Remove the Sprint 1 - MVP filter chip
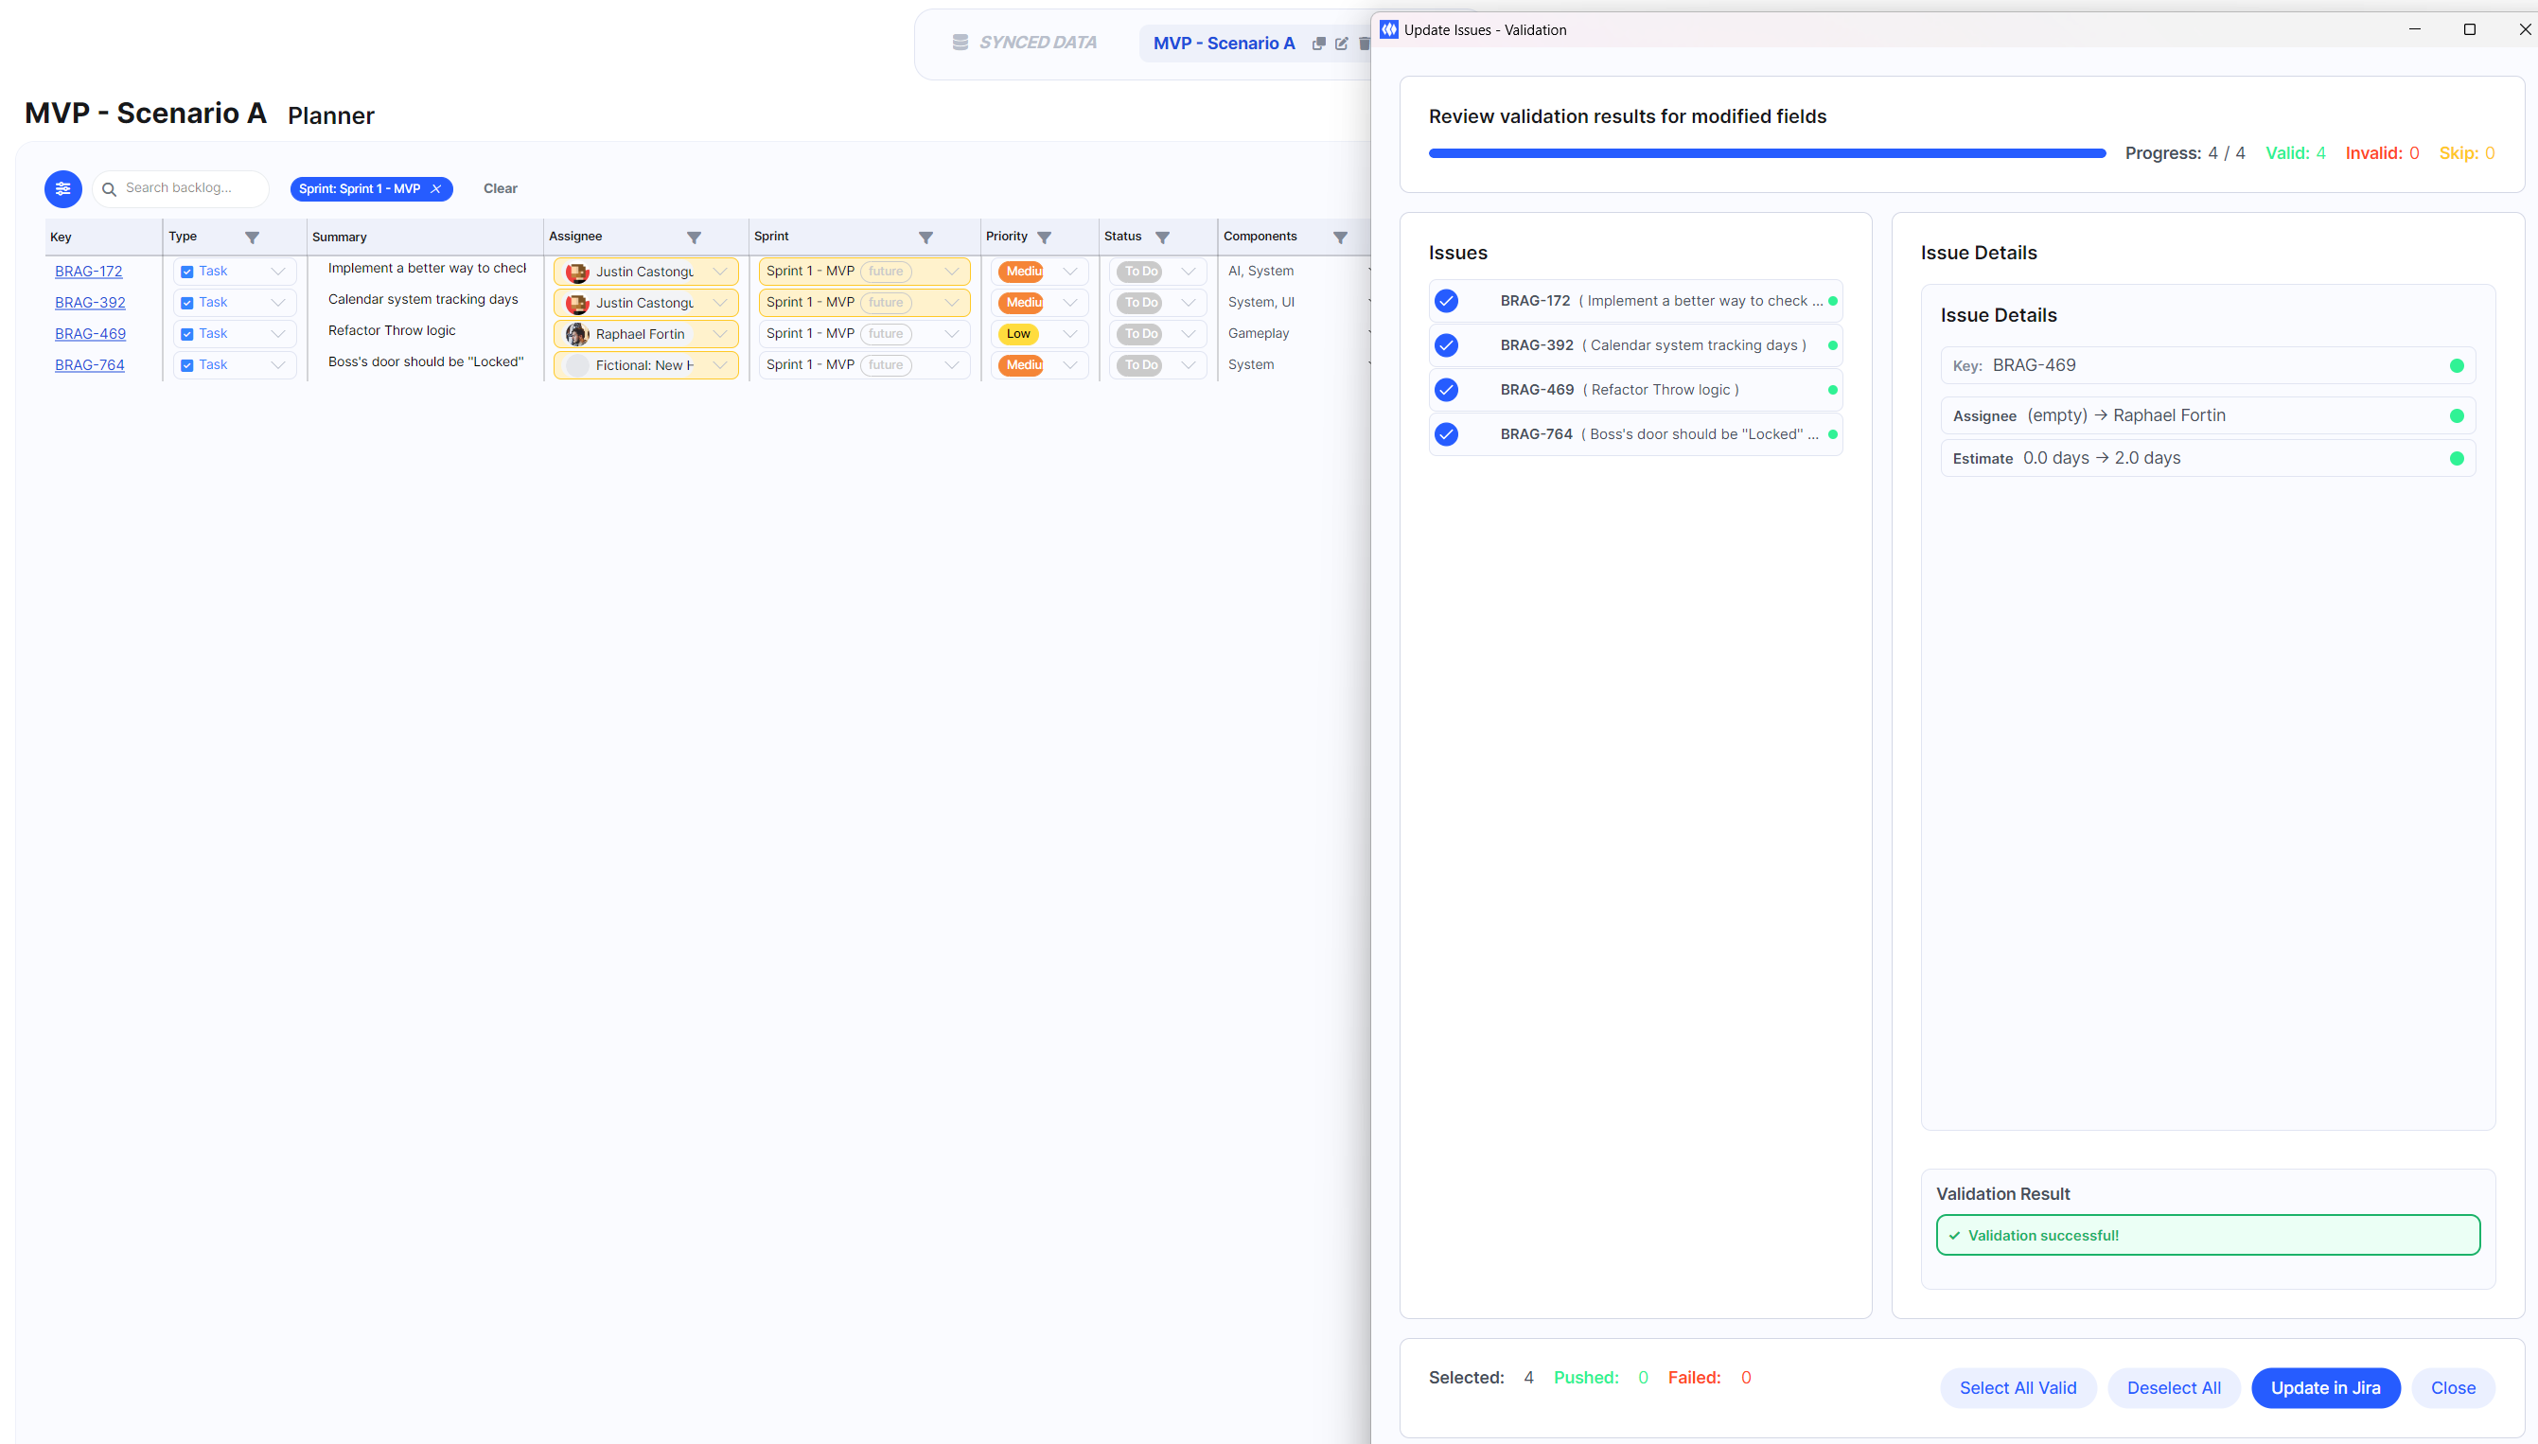The width and height of the screenshot is (2538, 1444). tap(436, 188)
